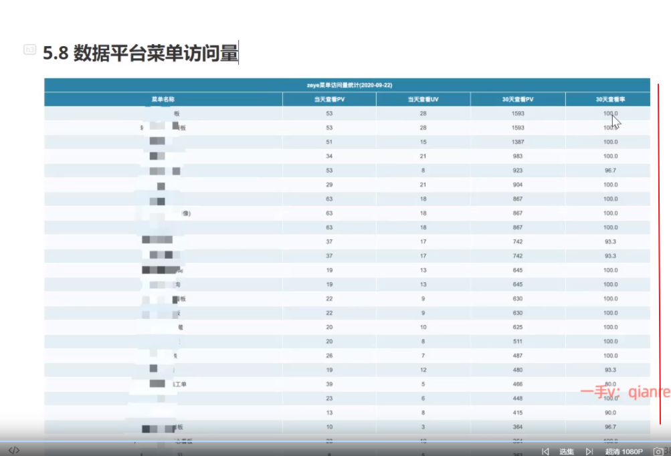
Task: Click the 30-day rate 90.0
Action: 610,413
